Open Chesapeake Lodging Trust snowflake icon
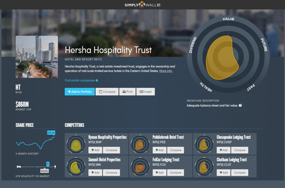This screenshot has width=285, height=188. pos(204,144)
